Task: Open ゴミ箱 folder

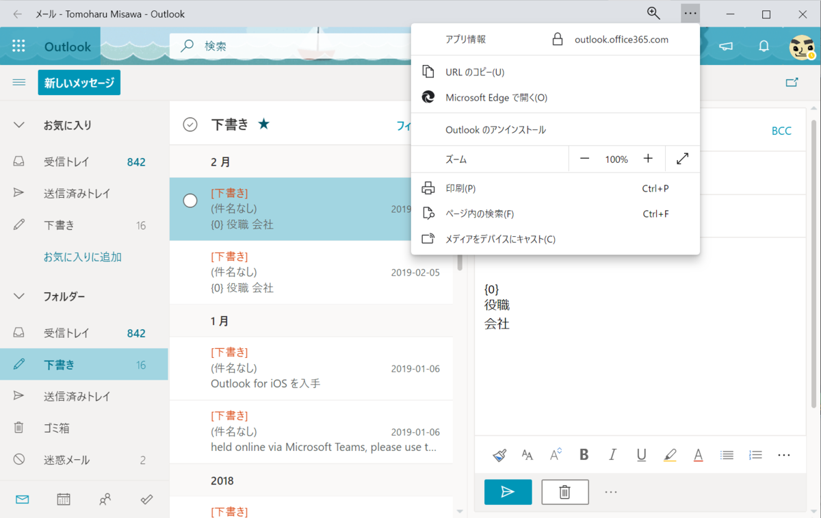Action: point(84,428)
